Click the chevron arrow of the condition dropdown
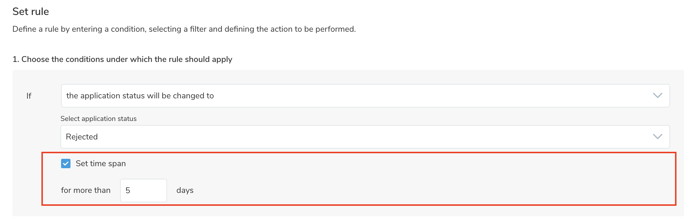Screen dimensions: 690x219 click(657, 96)
